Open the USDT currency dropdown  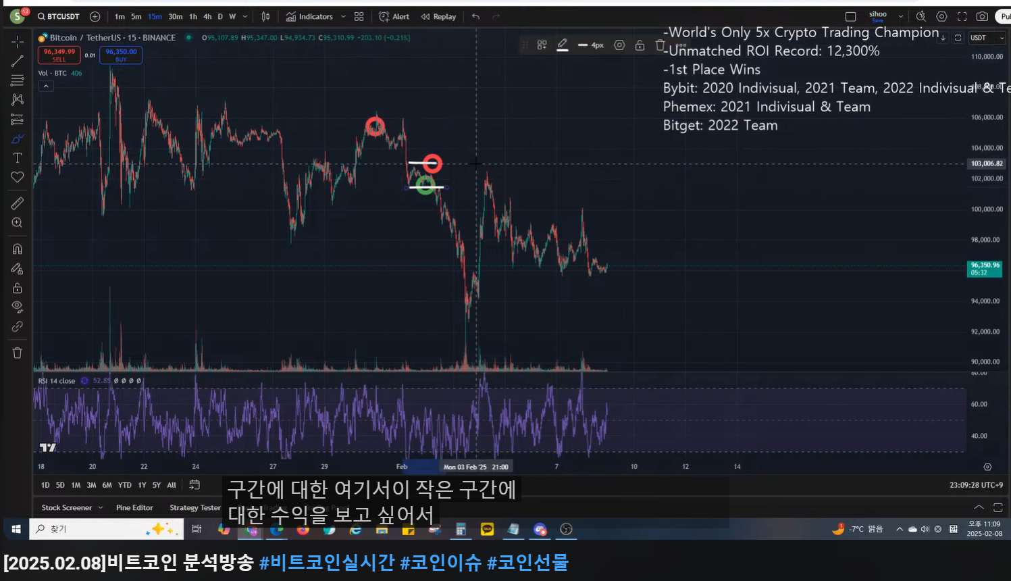[987, 38]
